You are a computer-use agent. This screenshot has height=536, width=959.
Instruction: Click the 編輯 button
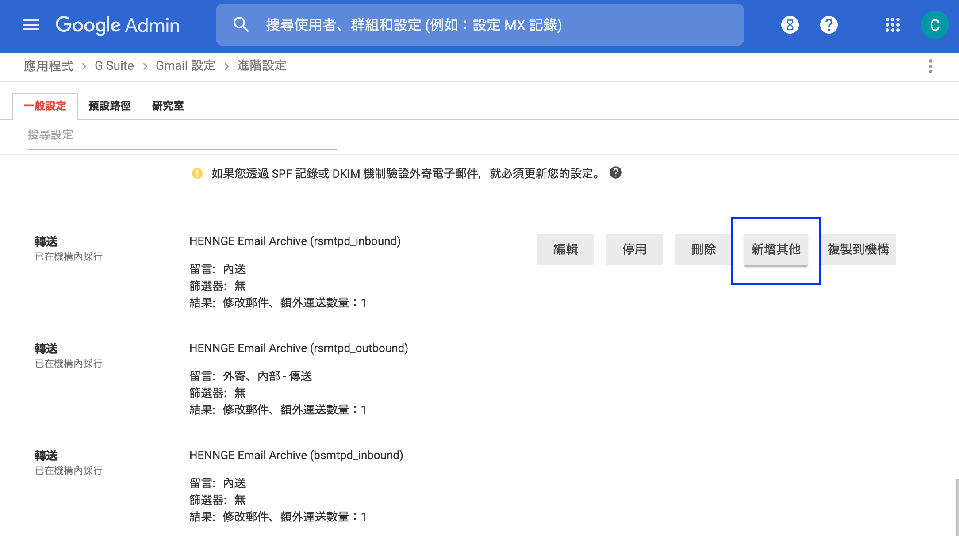(x=565, y=249)
